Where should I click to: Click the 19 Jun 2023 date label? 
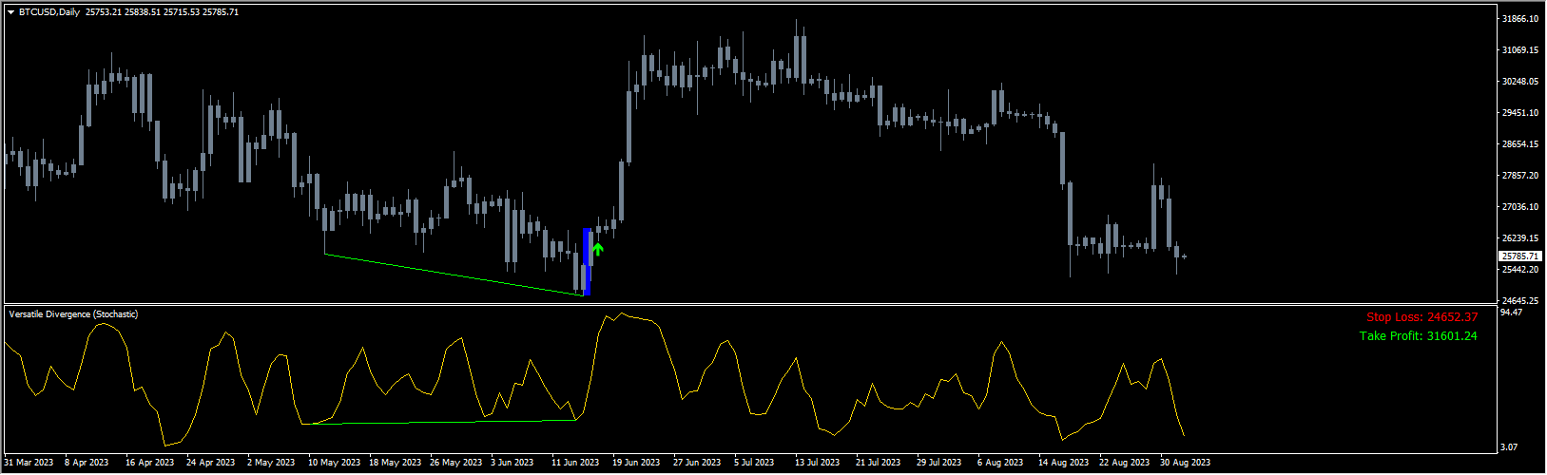click(x=635, y=464)
